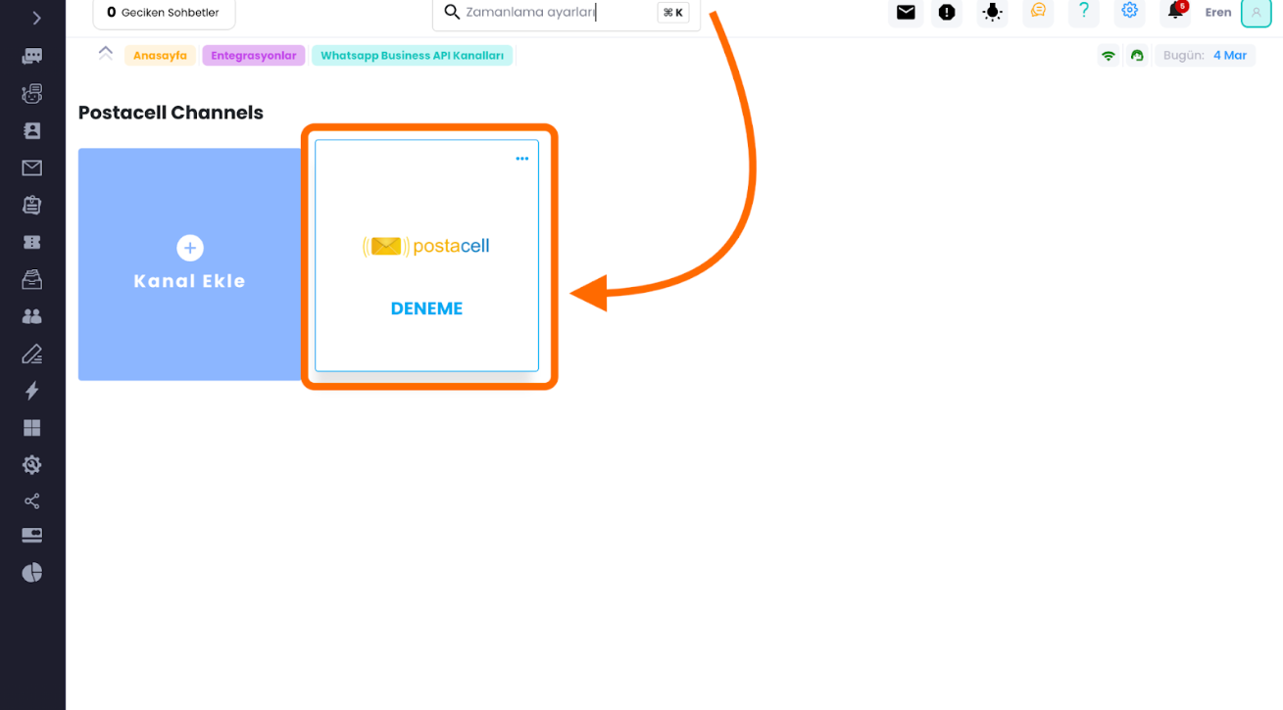Click the Zamanlama ayarları search field
1283x710 pixels.
point(567,13)
